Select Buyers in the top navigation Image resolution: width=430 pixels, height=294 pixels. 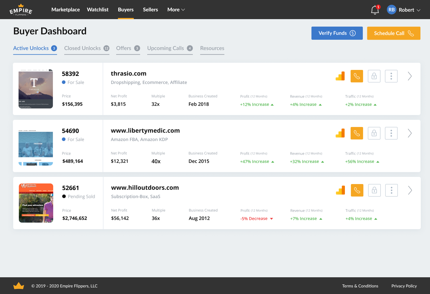point(126,10)
